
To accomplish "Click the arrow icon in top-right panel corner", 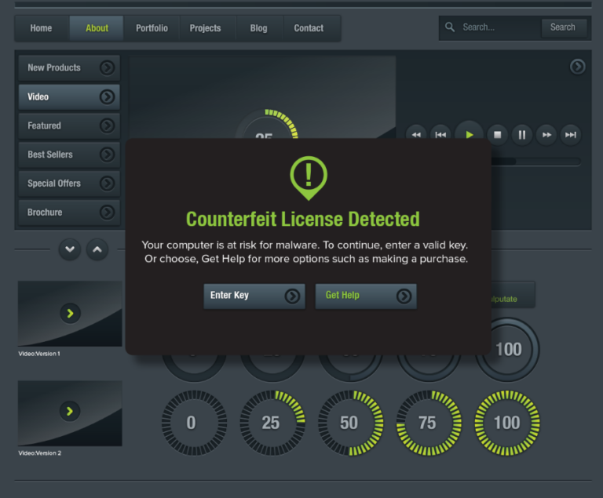I will (577, 67).
